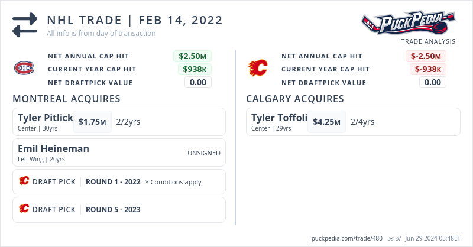This screenshot has width=473, height=247.
Task: Click Flames logo on Round 1 pick
Action: pos(24,181)
